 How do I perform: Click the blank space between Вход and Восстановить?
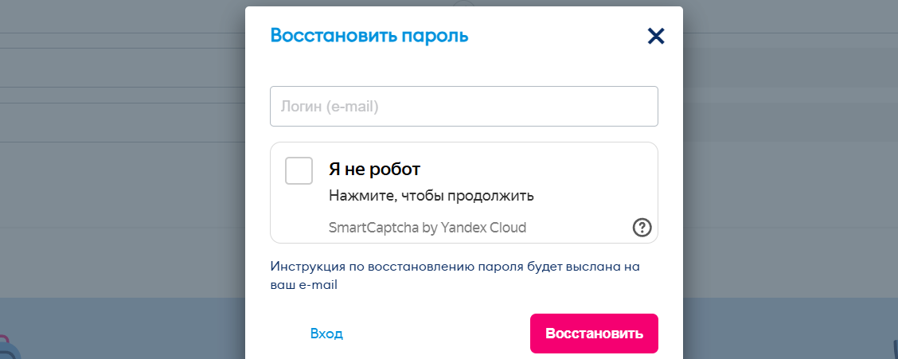[438, 334]
